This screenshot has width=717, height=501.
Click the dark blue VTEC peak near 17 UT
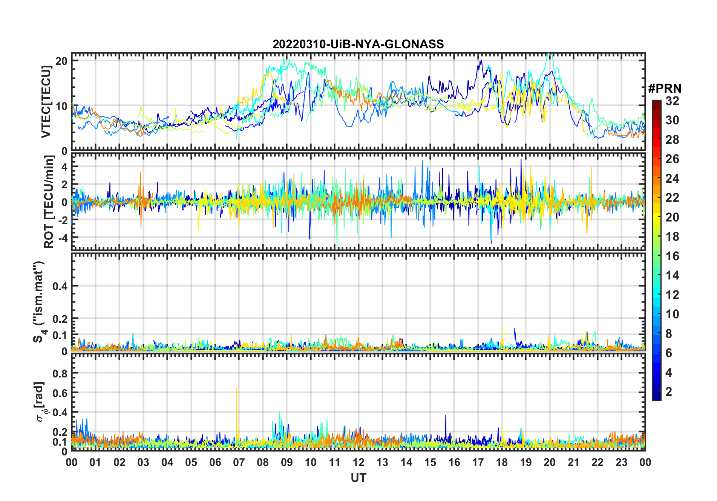(481, 63)
